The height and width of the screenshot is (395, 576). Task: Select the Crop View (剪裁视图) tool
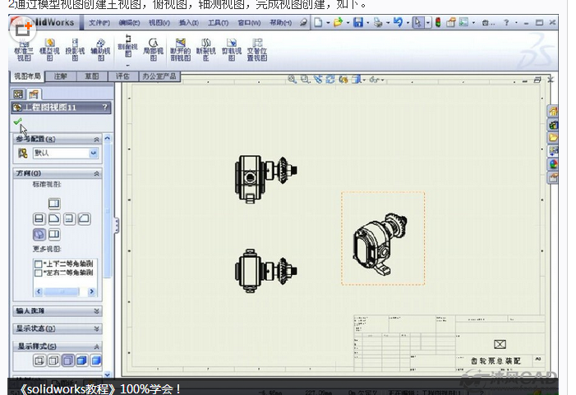point(232,49)
